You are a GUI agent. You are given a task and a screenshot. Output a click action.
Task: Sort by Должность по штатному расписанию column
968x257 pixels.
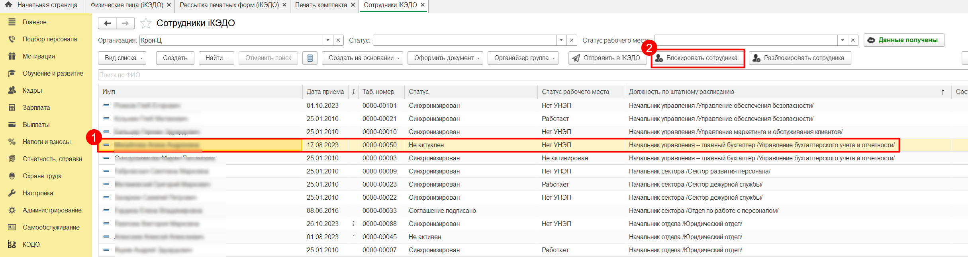(x=681, y=92)
